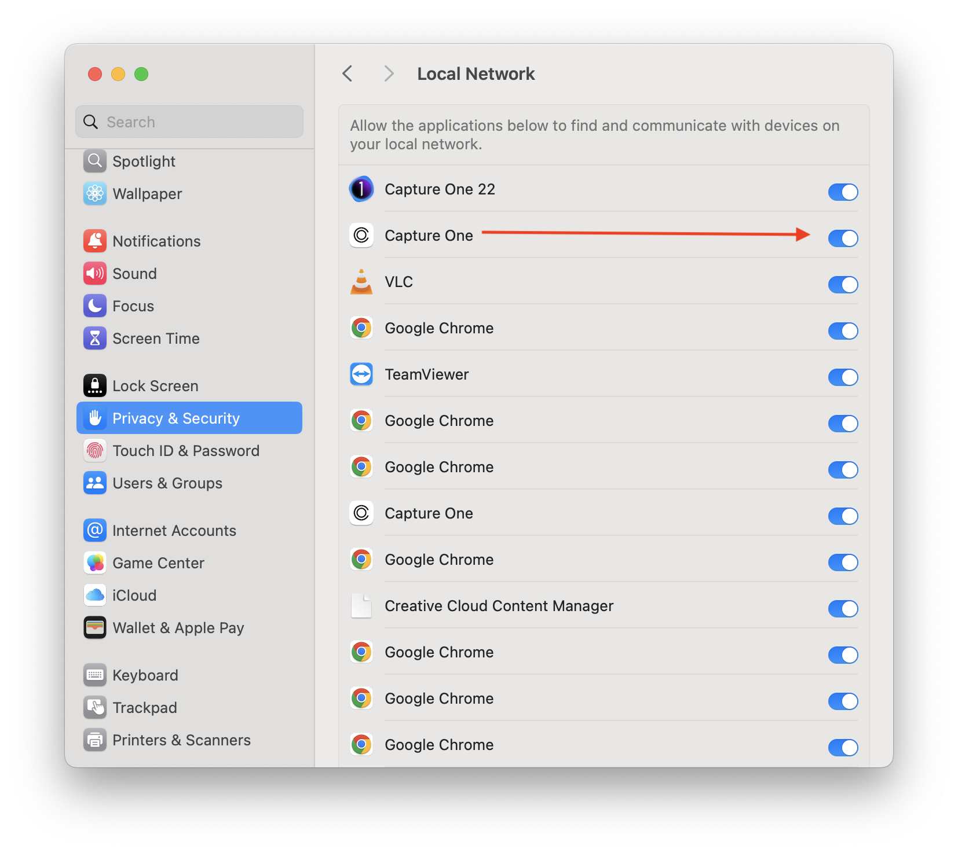Click the magnifying glass in the search bar
958x853 pixels.
[x=91, y=122]
